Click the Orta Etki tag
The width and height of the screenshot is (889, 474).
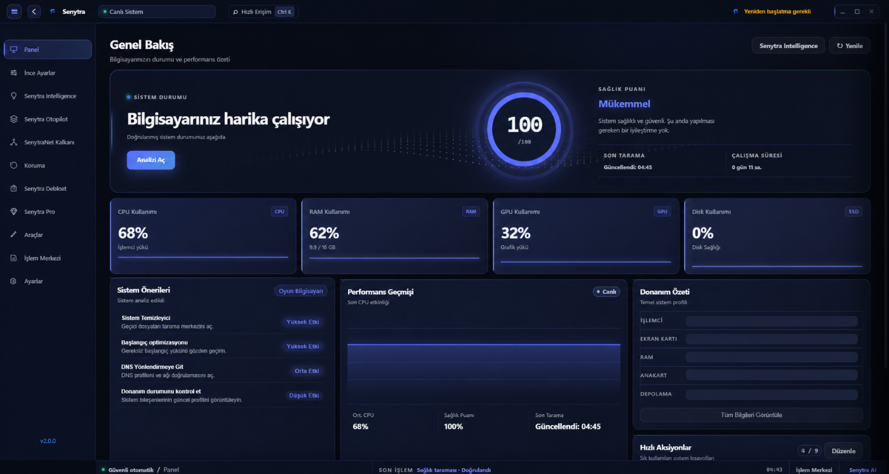tap(307, 371)
